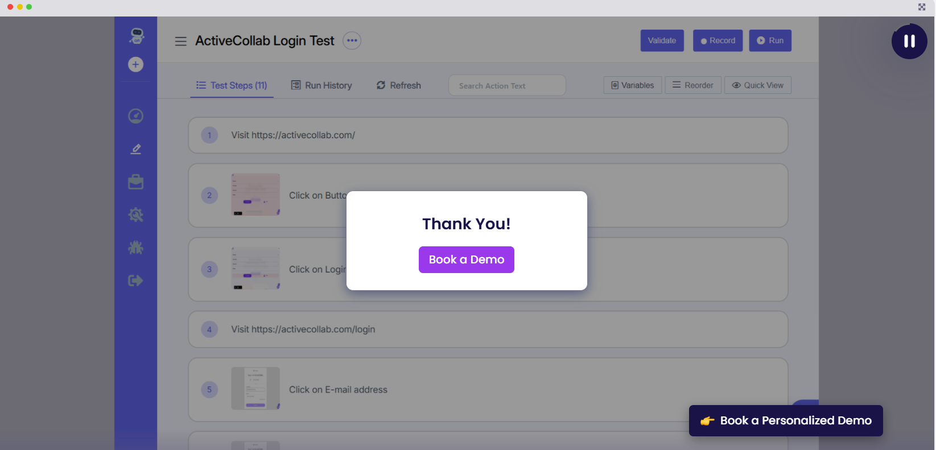Open the Run History tab
This screenshot has width=936, height=450.
click(x=321, y=85)
